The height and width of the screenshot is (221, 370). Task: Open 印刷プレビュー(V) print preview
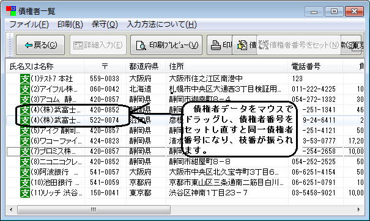pyautogui.click(x=166, y=45)
